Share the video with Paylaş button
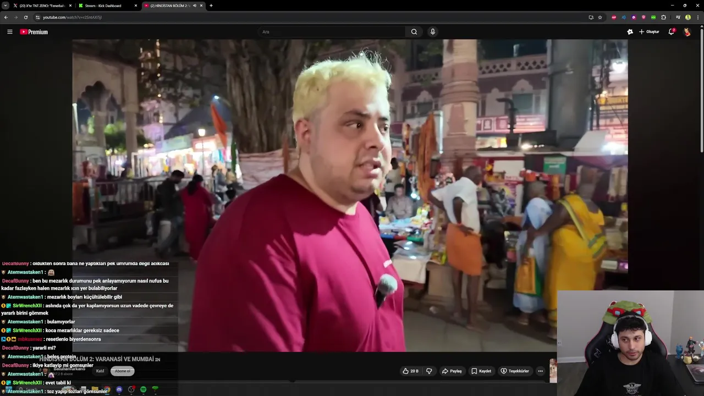Viewport: 704px width, 396px height. [452, 371]
